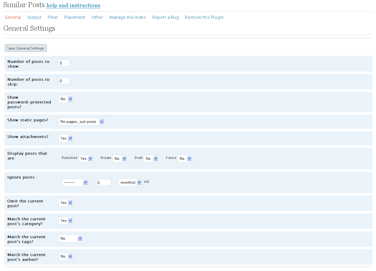The height and width of the screenshot is (271, 376).
Task: Expand the Future posts dropdown
Action: pyautogui.click(x=185, y=159)
